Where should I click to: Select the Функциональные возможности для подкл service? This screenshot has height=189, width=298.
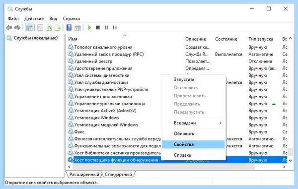pyautogui.click(x=117, y=146)
